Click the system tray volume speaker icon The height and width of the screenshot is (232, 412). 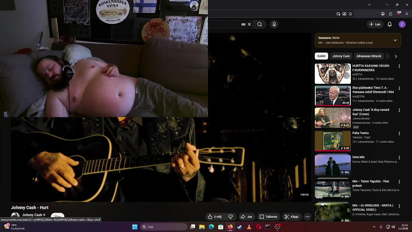click(393, 227)
